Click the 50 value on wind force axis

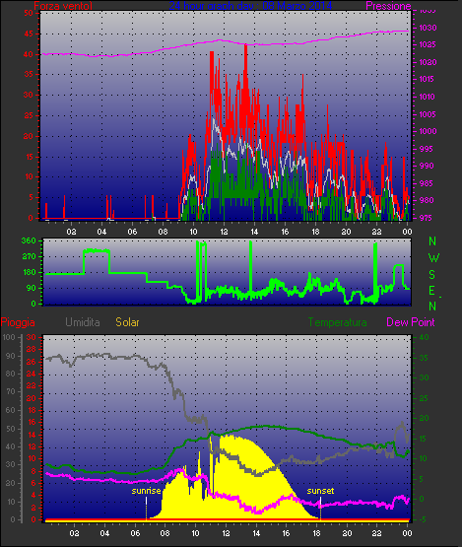click(x=29, y=13)
